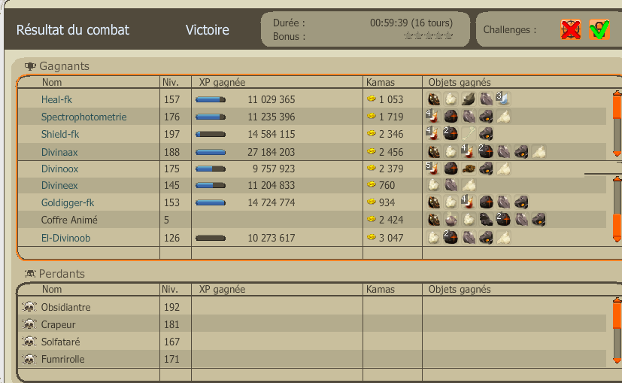Click the 'Divinoox' player name
Image resolution: width=622 pixels, height=383 pixels.
60,169
